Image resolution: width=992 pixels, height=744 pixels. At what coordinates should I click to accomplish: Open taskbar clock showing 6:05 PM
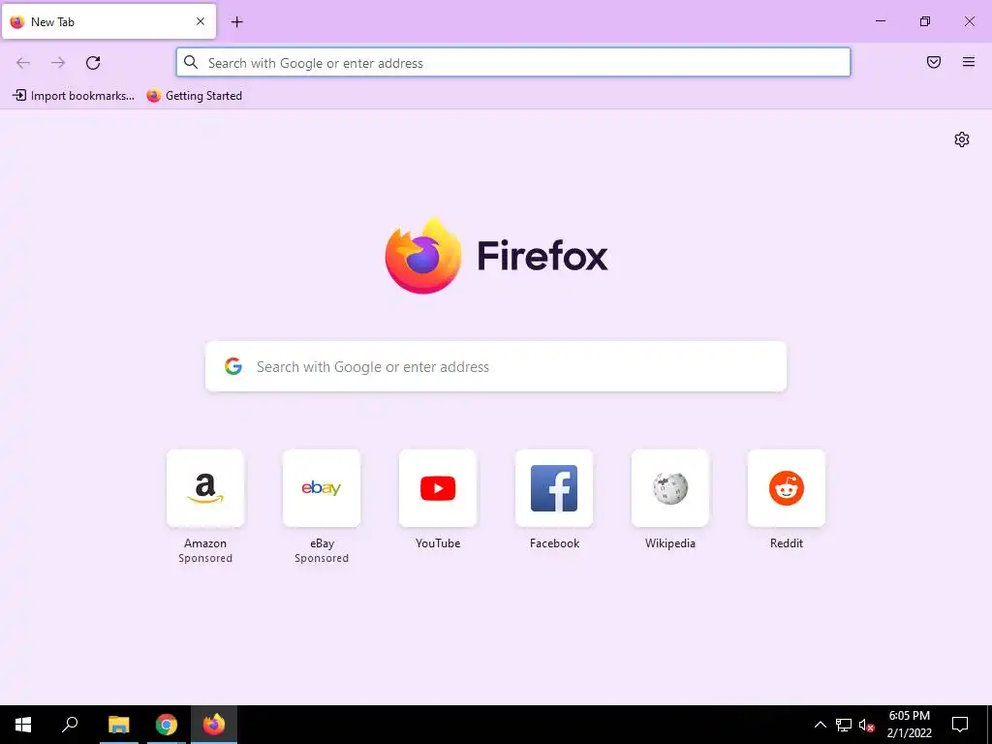tap(909, 725)
